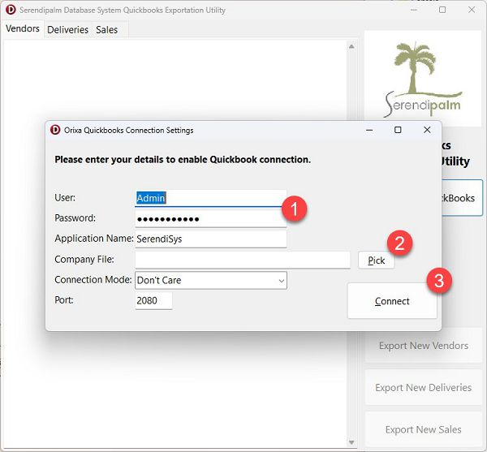
Task: Click Export New Deliveries button
Action: 424,387
